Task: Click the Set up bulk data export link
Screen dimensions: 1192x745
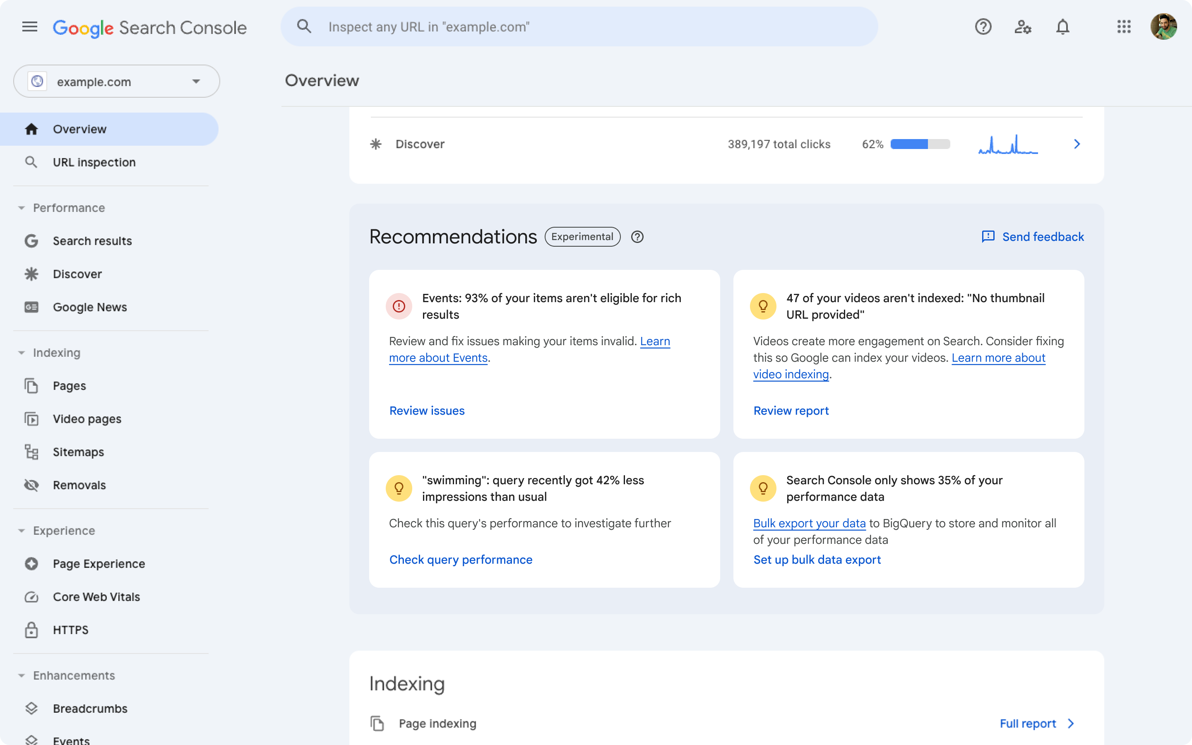Action: pos(817,560)
